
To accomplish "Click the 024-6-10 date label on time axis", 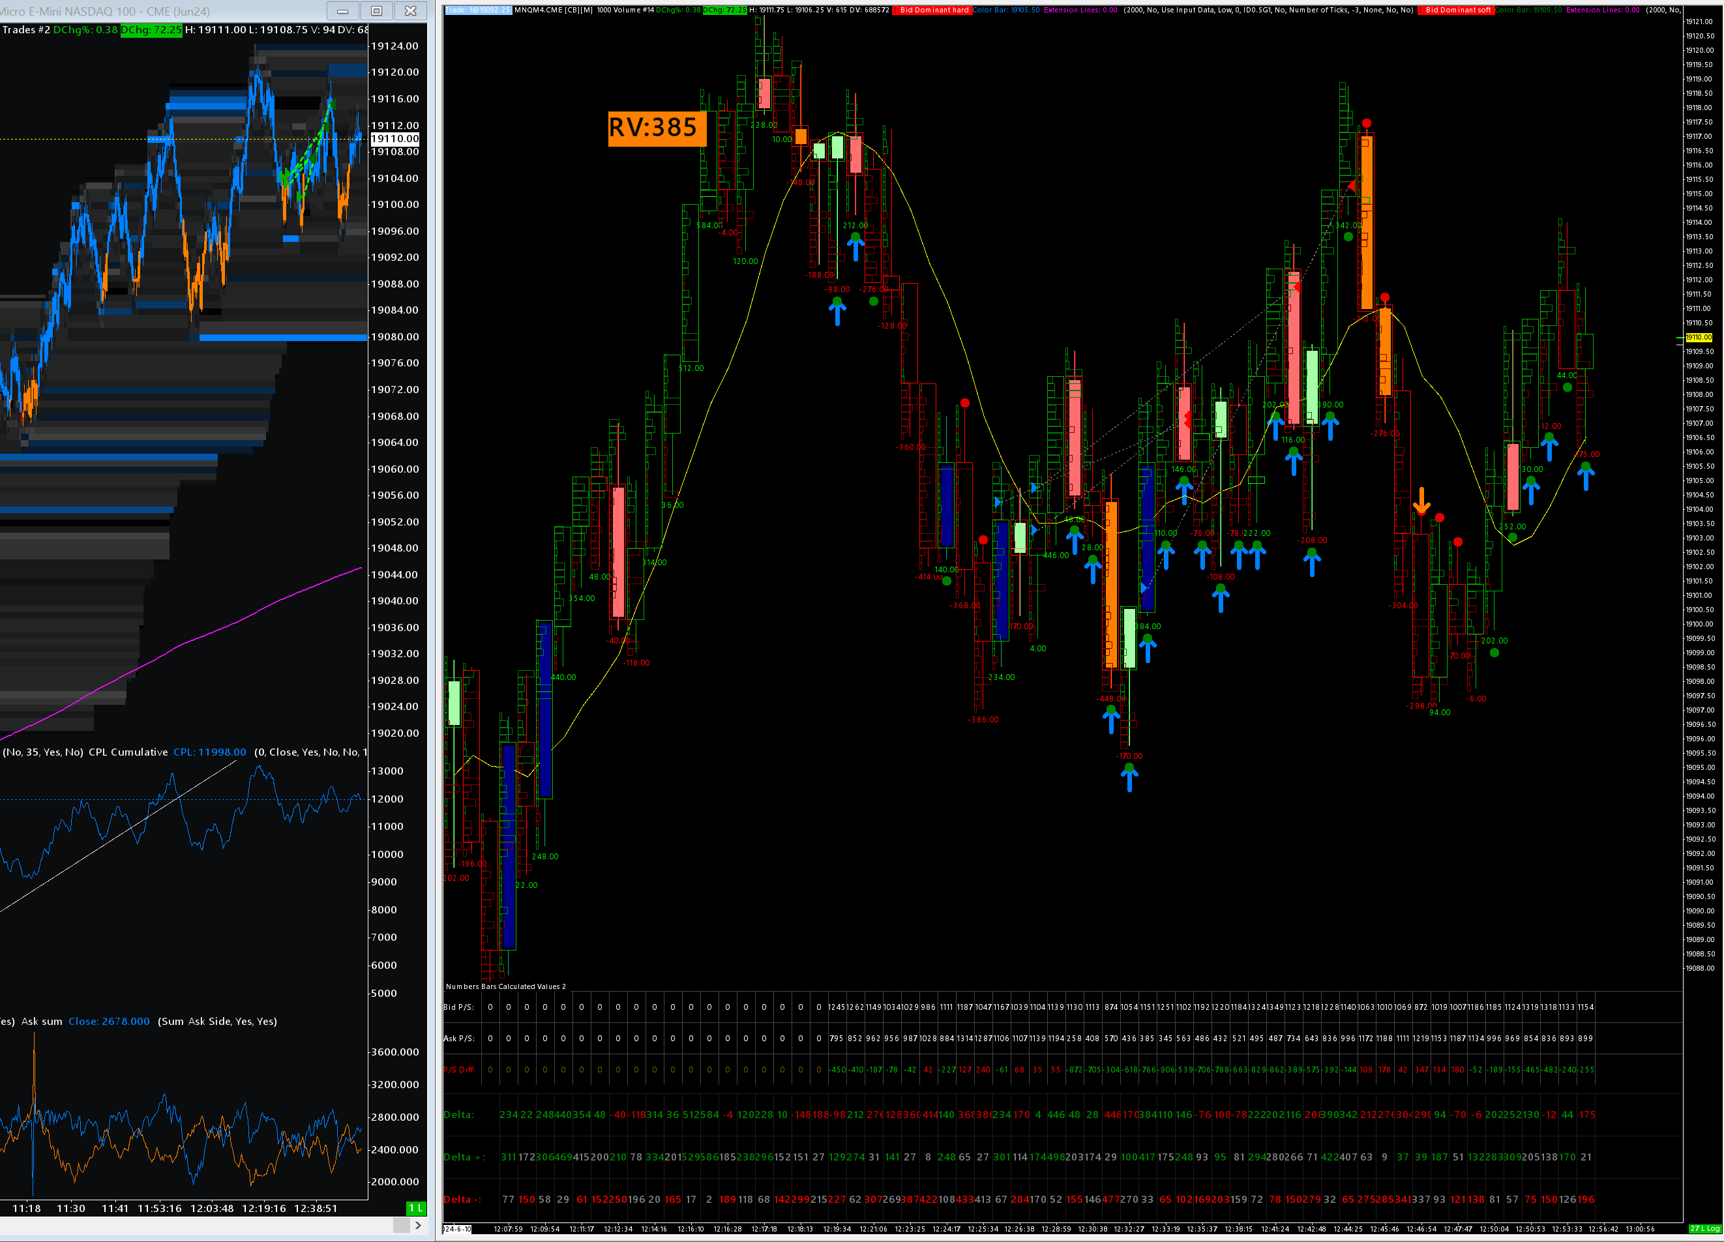I will pyautogui.click(x=458, y=1228).
